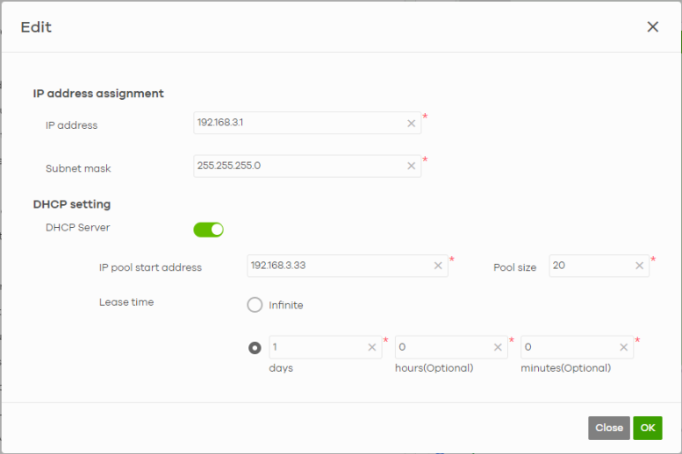Image resolution: width=682 pixels, height=454 pixels.
Task: Focus the IP address input field
Action: (298, 124)
